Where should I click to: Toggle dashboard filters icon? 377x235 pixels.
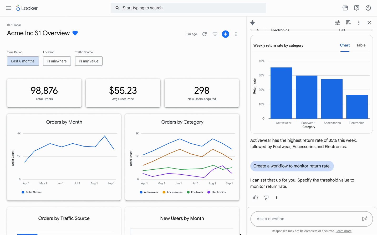[x=215, y=34]
